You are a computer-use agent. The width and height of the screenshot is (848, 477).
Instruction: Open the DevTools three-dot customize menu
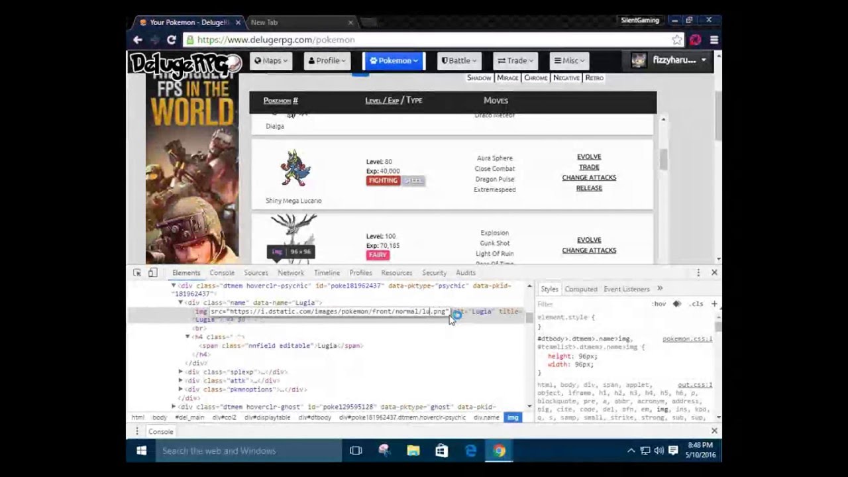pyautogui.click(x=698, y=272)
